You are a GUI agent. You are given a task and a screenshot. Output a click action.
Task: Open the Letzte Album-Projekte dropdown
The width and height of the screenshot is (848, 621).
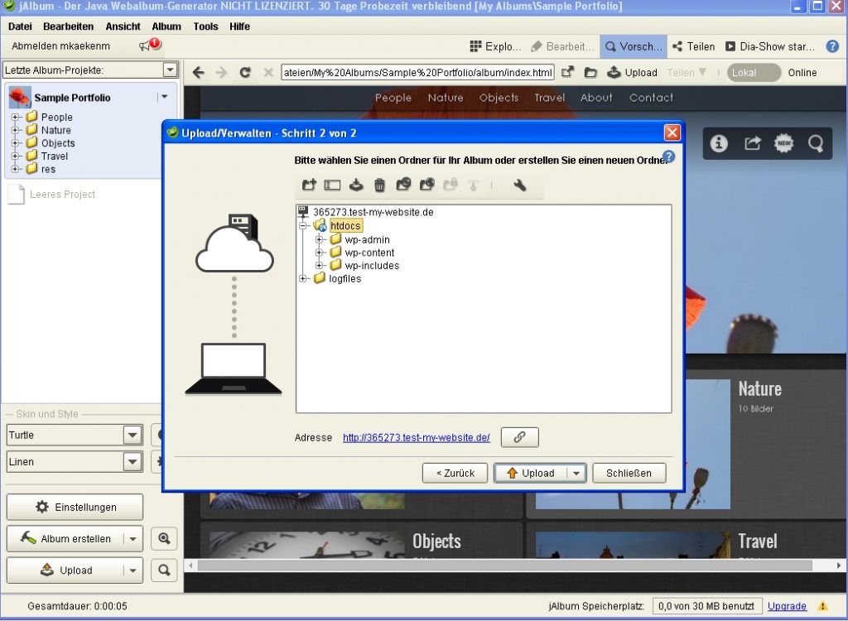(171, 70)
